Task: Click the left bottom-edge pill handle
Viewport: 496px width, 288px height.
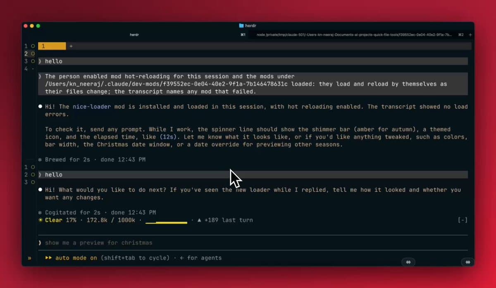Action: point(408,262)
